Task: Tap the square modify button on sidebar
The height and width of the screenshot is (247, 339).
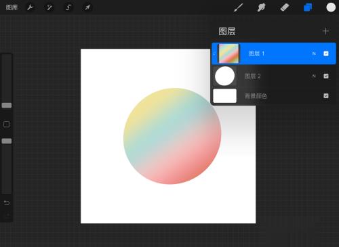Action: [x=7, y=124]
